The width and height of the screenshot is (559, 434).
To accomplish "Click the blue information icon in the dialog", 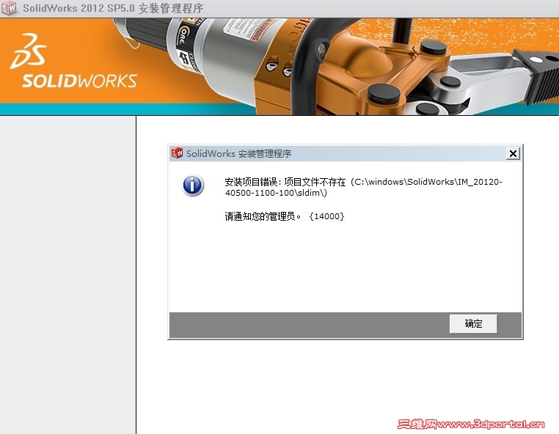I will point(193,185).
